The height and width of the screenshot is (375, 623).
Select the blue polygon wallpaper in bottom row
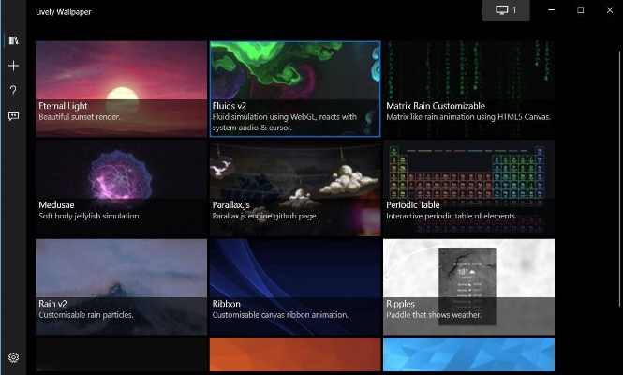coord(468,356)
